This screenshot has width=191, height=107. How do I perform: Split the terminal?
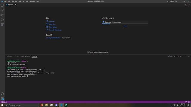[178, 56]
